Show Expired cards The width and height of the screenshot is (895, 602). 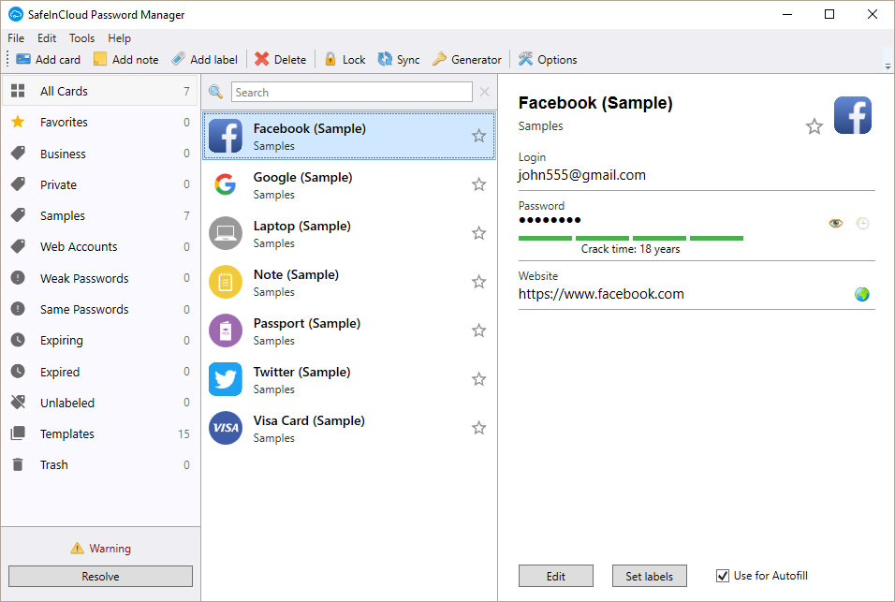tap(100, 372)
